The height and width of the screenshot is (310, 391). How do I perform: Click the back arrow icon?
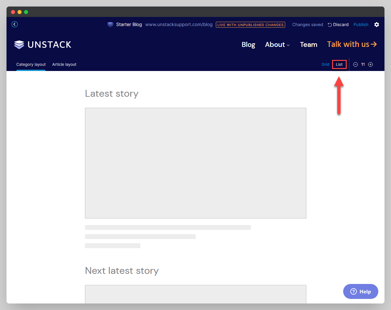15,24
